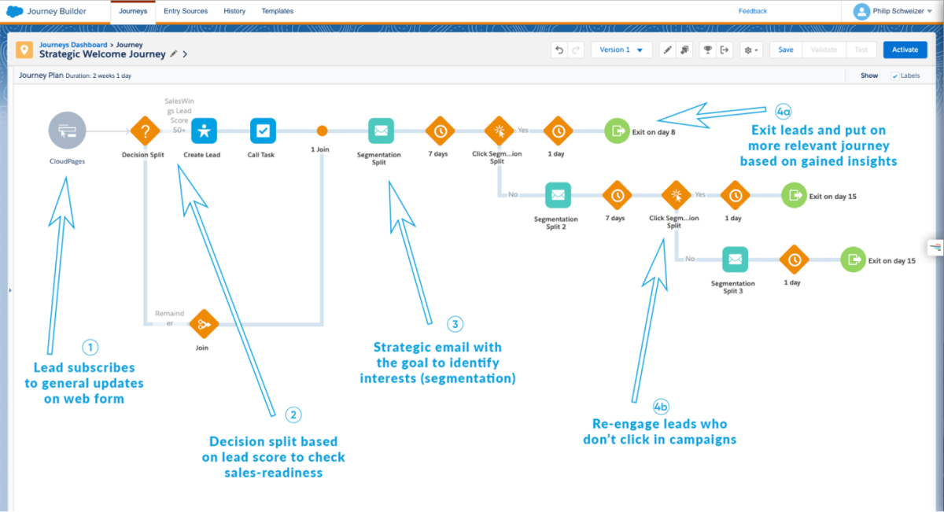The height and width of the screenshot is (512, 944).
Task: Switch to the Journeys tab
Action: point(132,11)
